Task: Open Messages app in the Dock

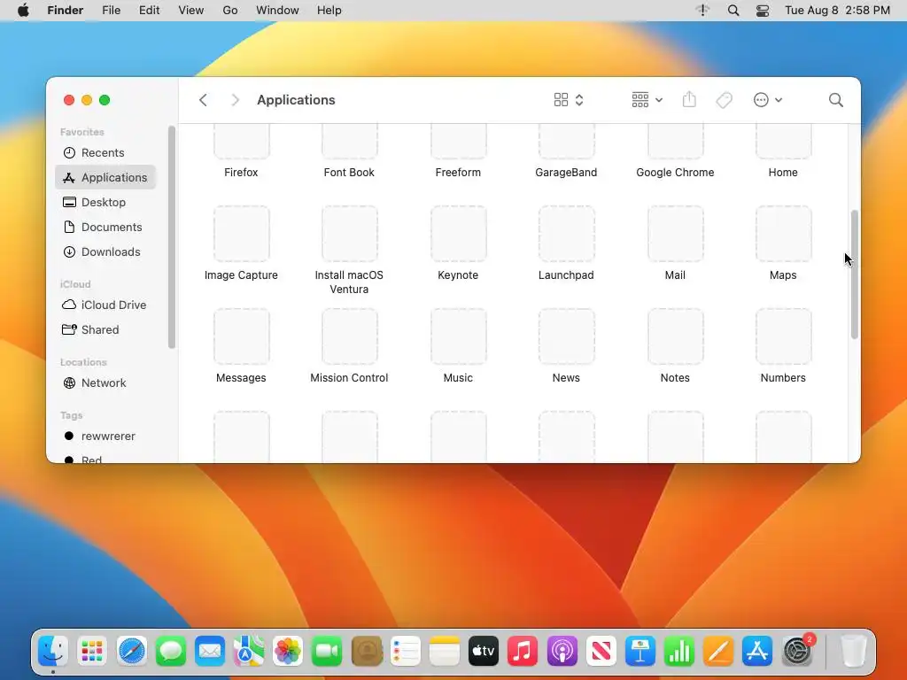Action: point(171,651)
